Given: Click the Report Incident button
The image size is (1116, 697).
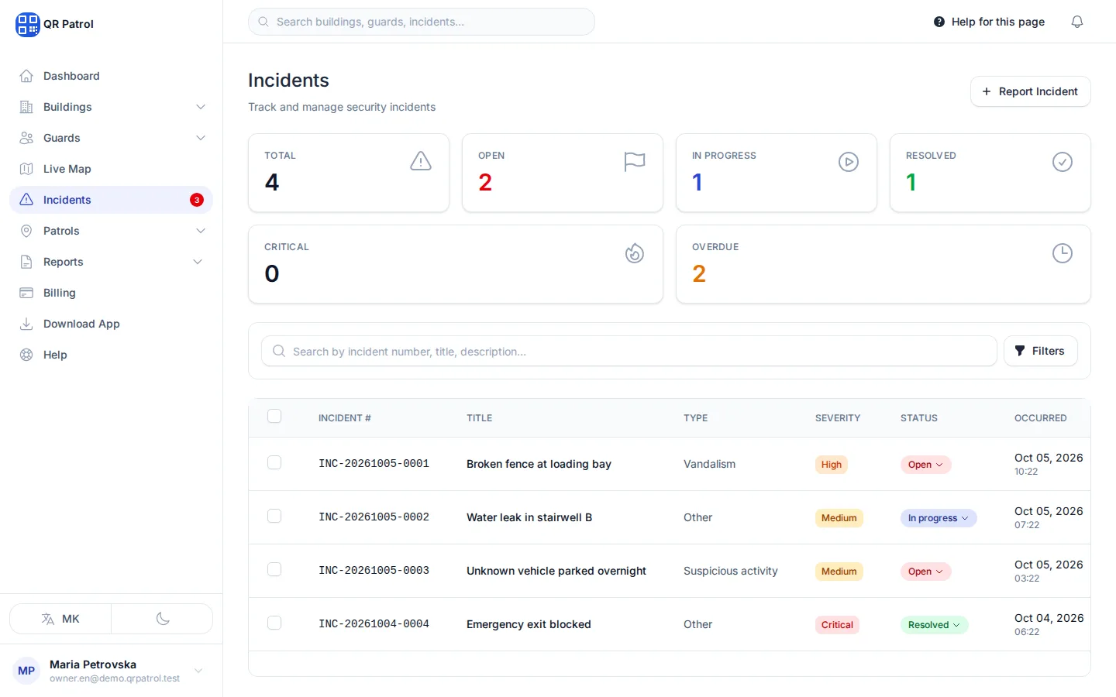Looking at the screenshot, I should tap(1030, 91).
